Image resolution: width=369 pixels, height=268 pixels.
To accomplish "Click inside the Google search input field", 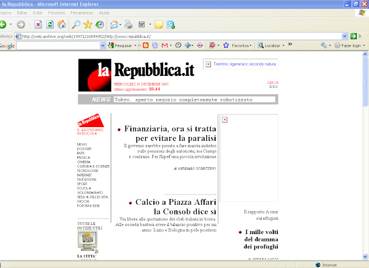I will click(x=58, y=45).
